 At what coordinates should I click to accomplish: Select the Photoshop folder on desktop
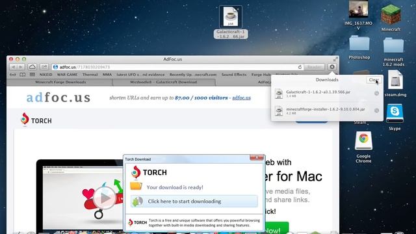click(359, 47)
